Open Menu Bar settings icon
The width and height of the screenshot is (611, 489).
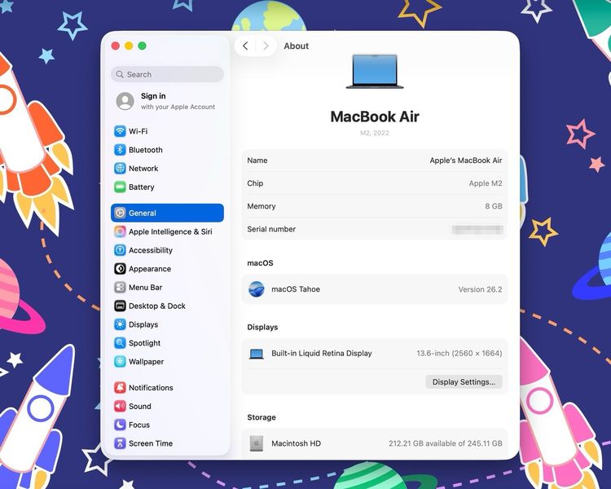[120, 288]
